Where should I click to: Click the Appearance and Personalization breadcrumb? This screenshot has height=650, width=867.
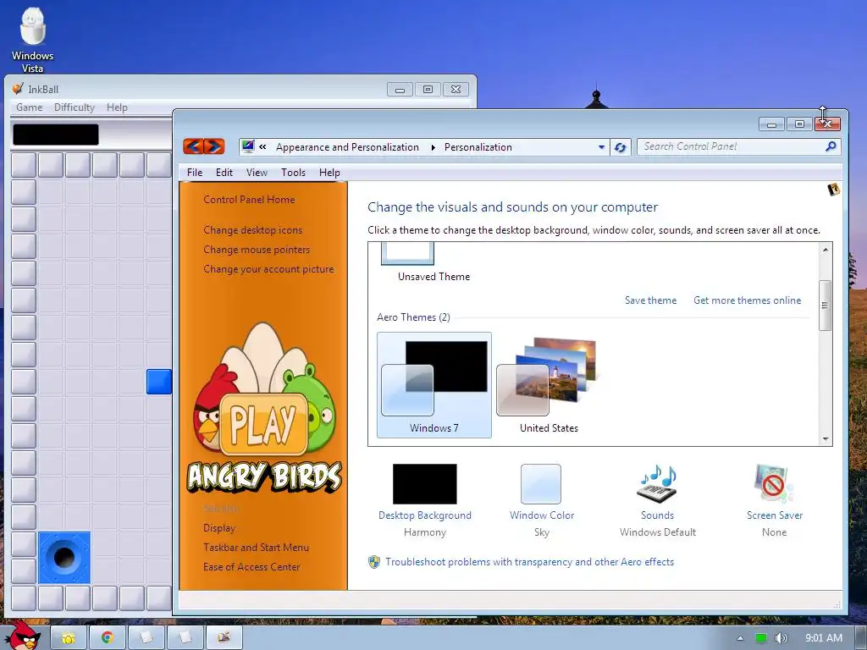347,147
